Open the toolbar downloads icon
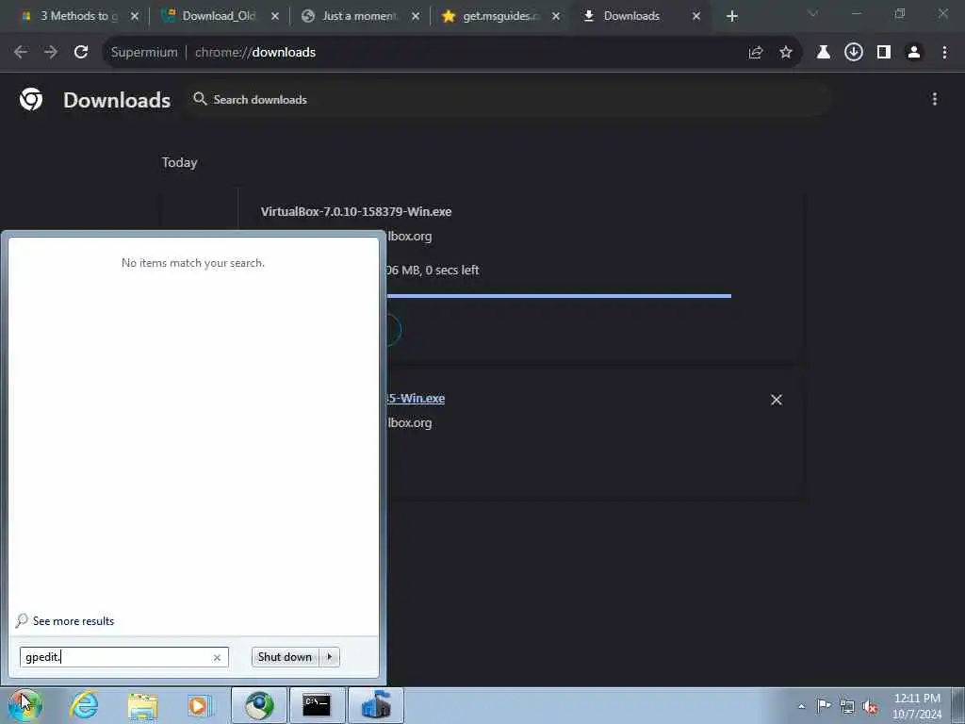Viewport: 965px width, 724px height. point(853,53)
